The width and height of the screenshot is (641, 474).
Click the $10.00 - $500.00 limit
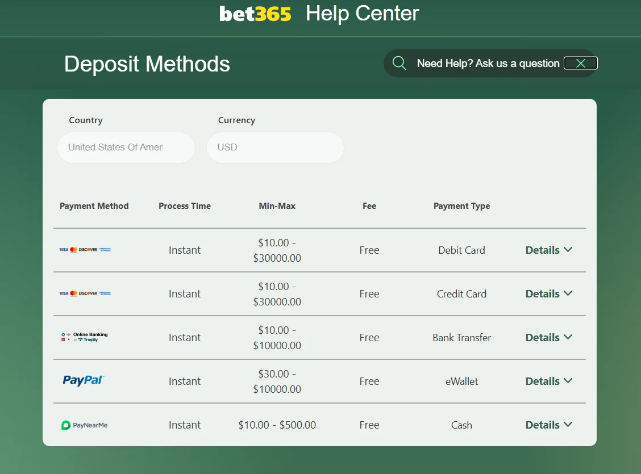tap(277, 425)
